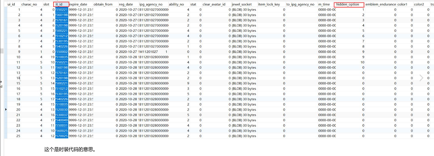The height and width of the screenshot is (156, 434).
Task: Click the current-row pointer arrow beside row 20
Action: pyautogui.click(x=6, y=110)
